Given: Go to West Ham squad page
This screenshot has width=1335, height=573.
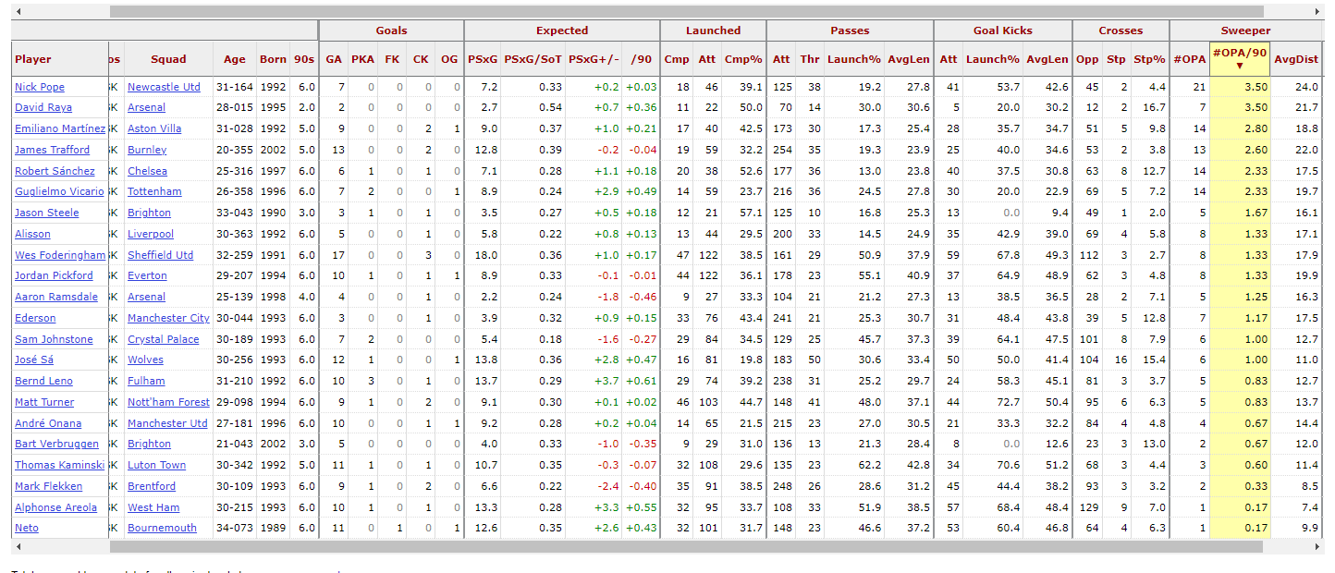Looking at the screenshot, I should (x=154, y=507).
